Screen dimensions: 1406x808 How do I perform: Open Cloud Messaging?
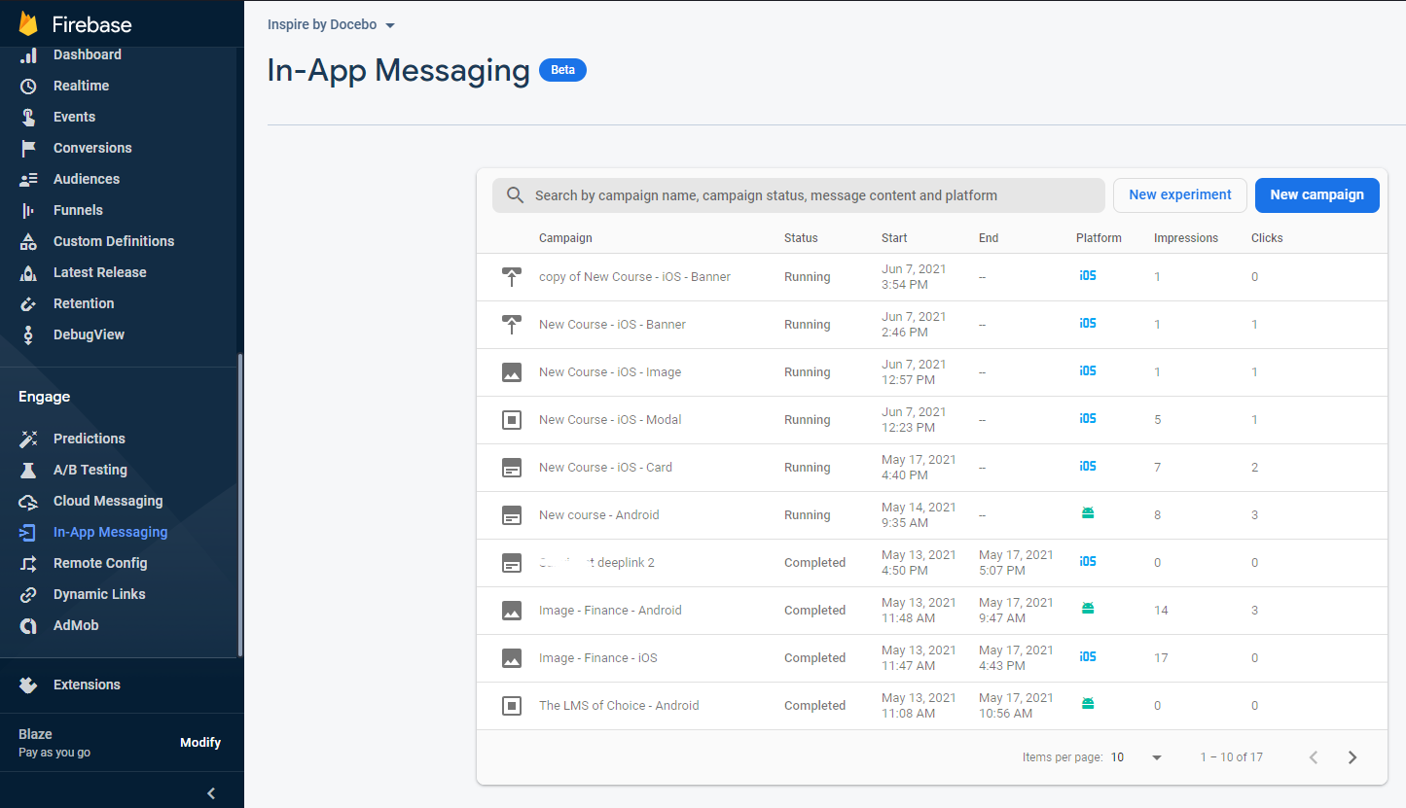click(107, 501)
